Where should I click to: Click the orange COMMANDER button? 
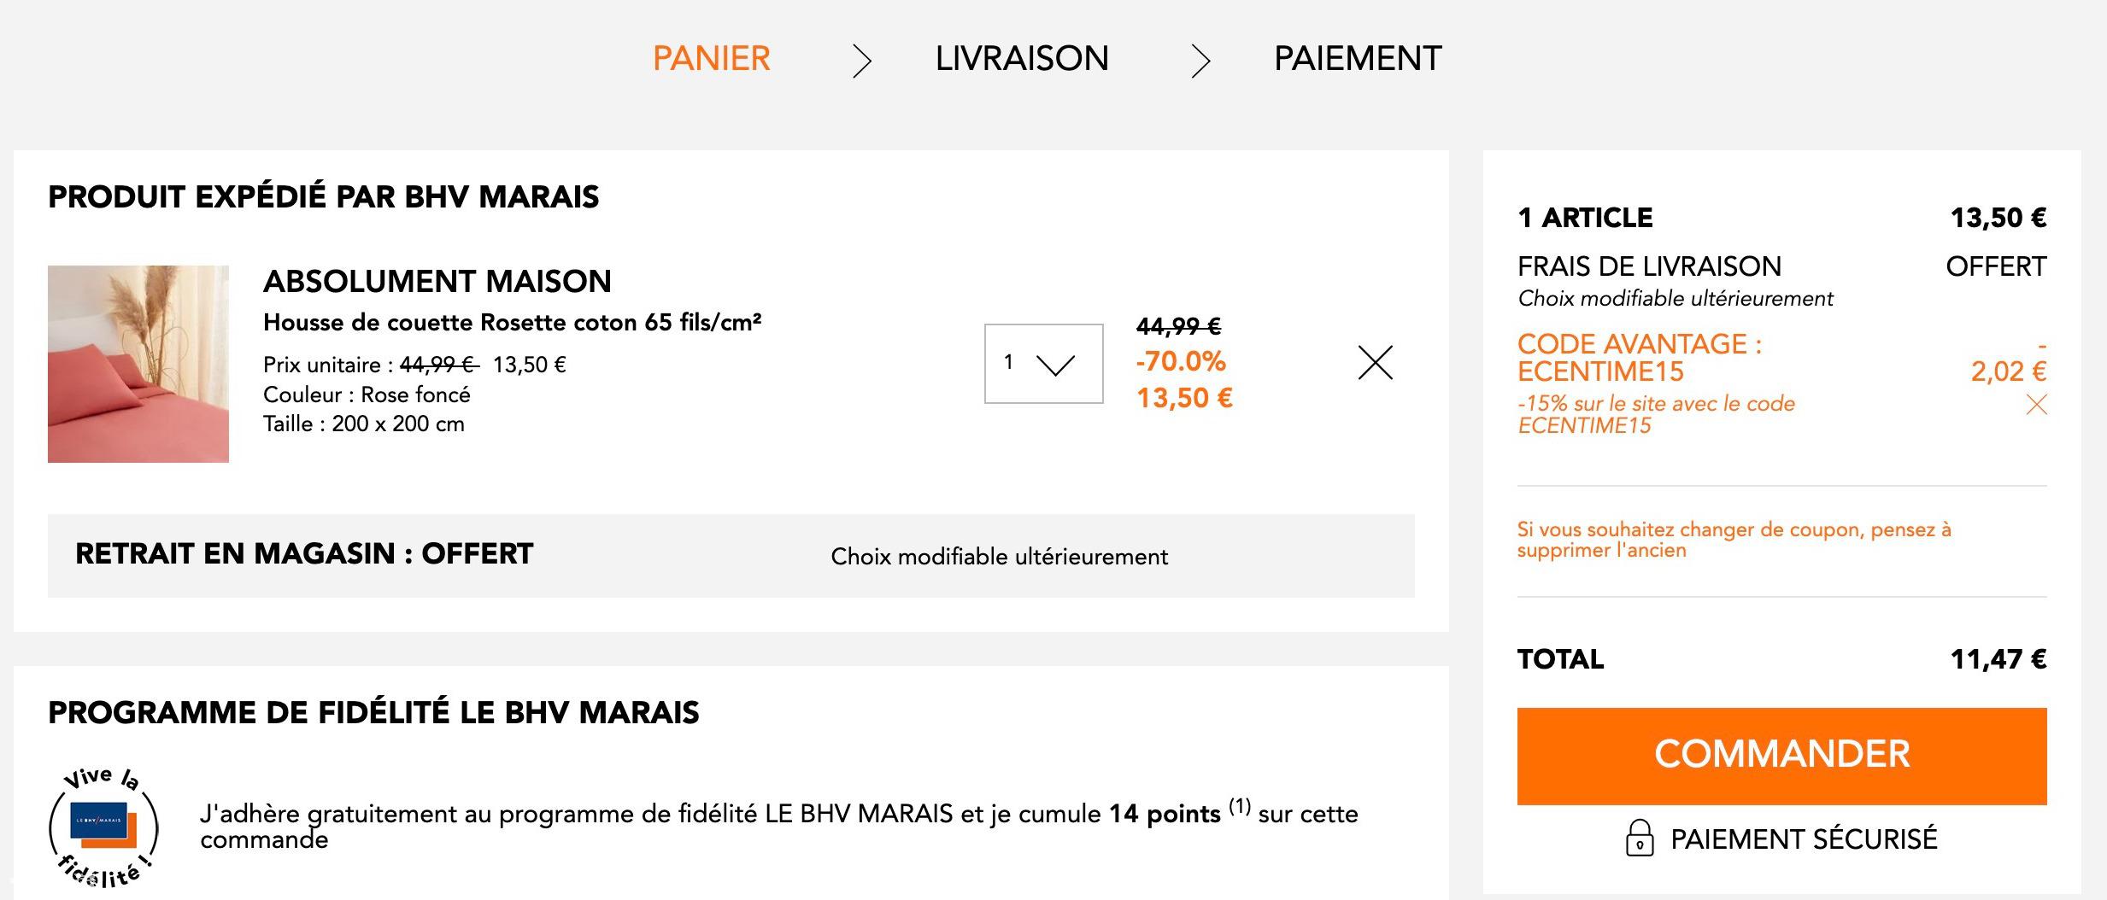[1781, 756]
